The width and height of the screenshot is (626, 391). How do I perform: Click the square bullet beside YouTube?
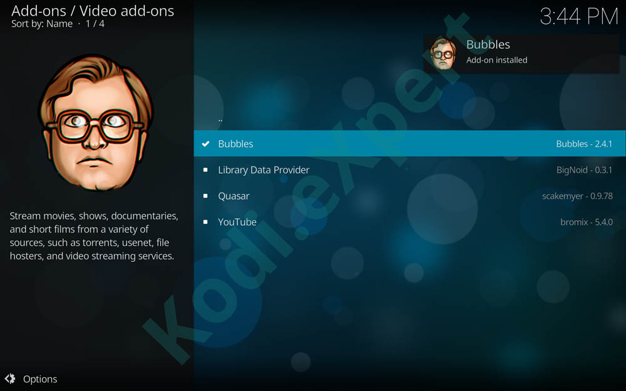point(205,222)
